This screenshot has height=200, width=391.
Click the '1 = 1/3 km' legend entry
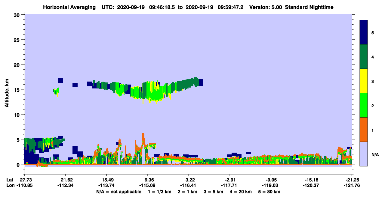159,192
